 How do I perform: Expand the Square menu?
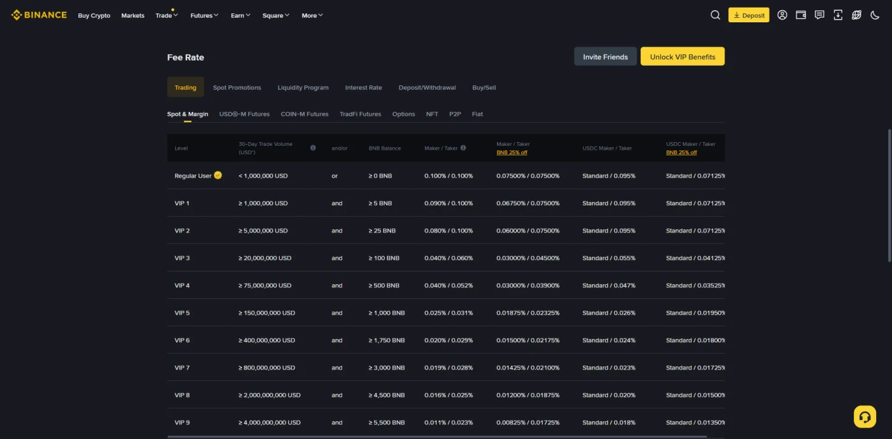pyautogui.click(x=275, y=15)
